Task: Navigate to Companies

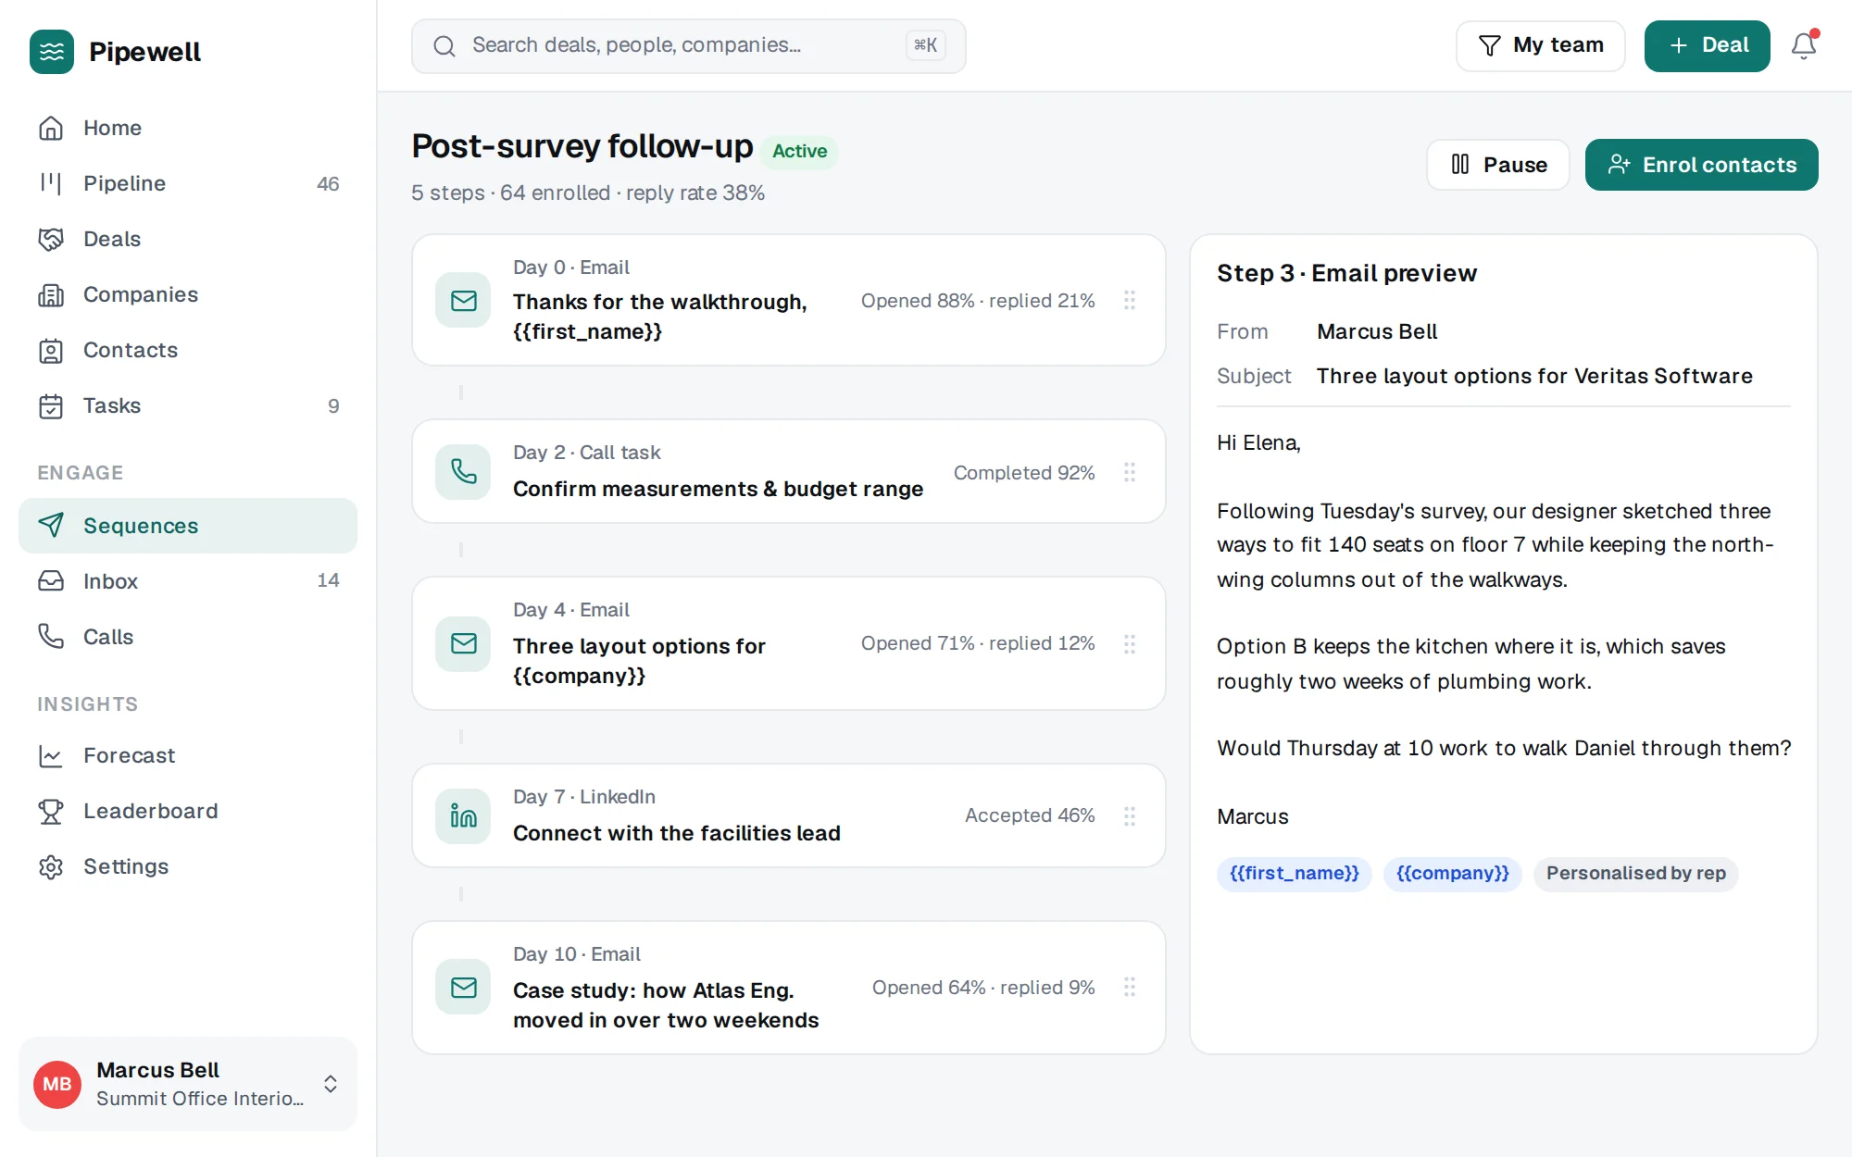Action: pyautogui.click(x=188, y=294)
